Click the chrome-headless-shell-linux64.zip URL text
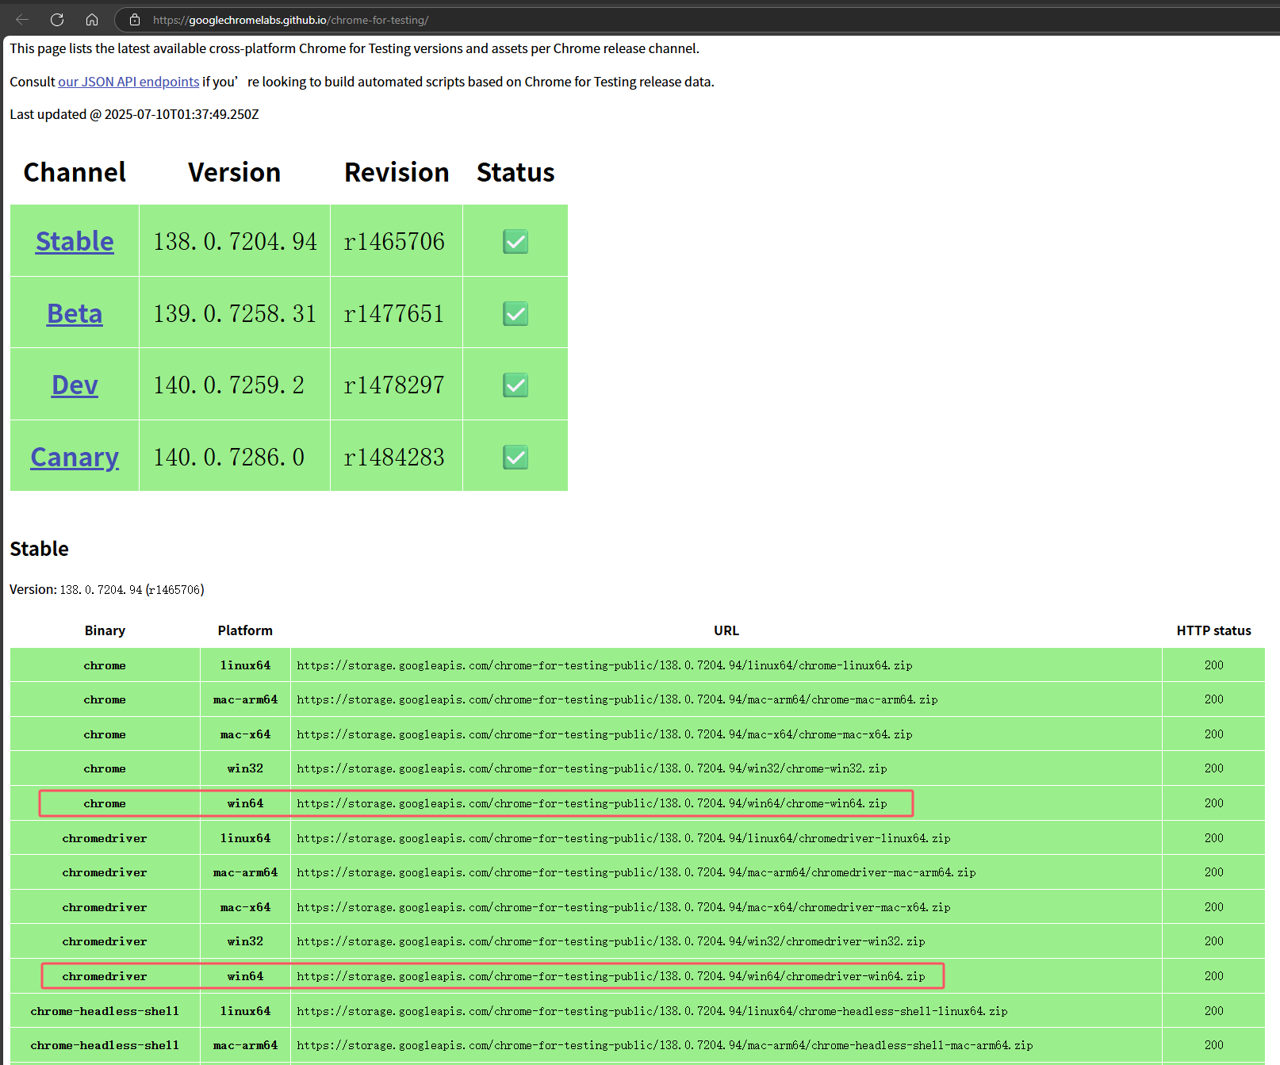This screenshot has height=1065, width=1280. (652, 1011)
